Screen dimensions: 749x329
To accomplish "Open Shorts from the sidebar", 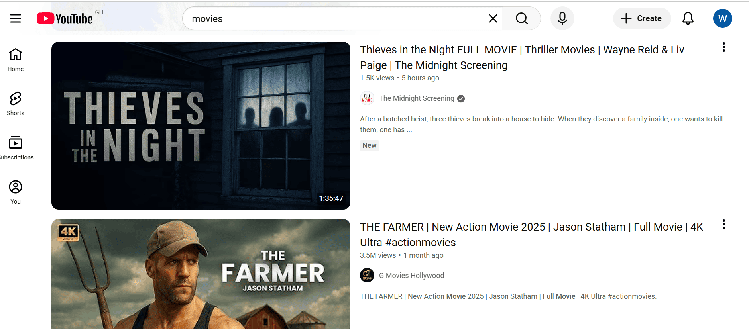I will pyautogui.click(x=16, y=104).
